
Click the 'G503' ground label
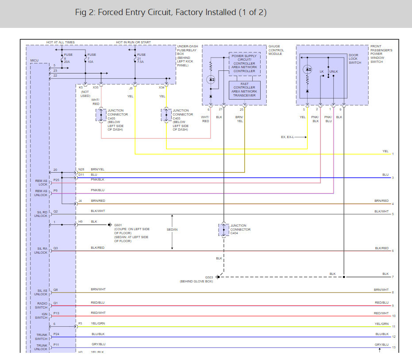(x=209, y=277)
